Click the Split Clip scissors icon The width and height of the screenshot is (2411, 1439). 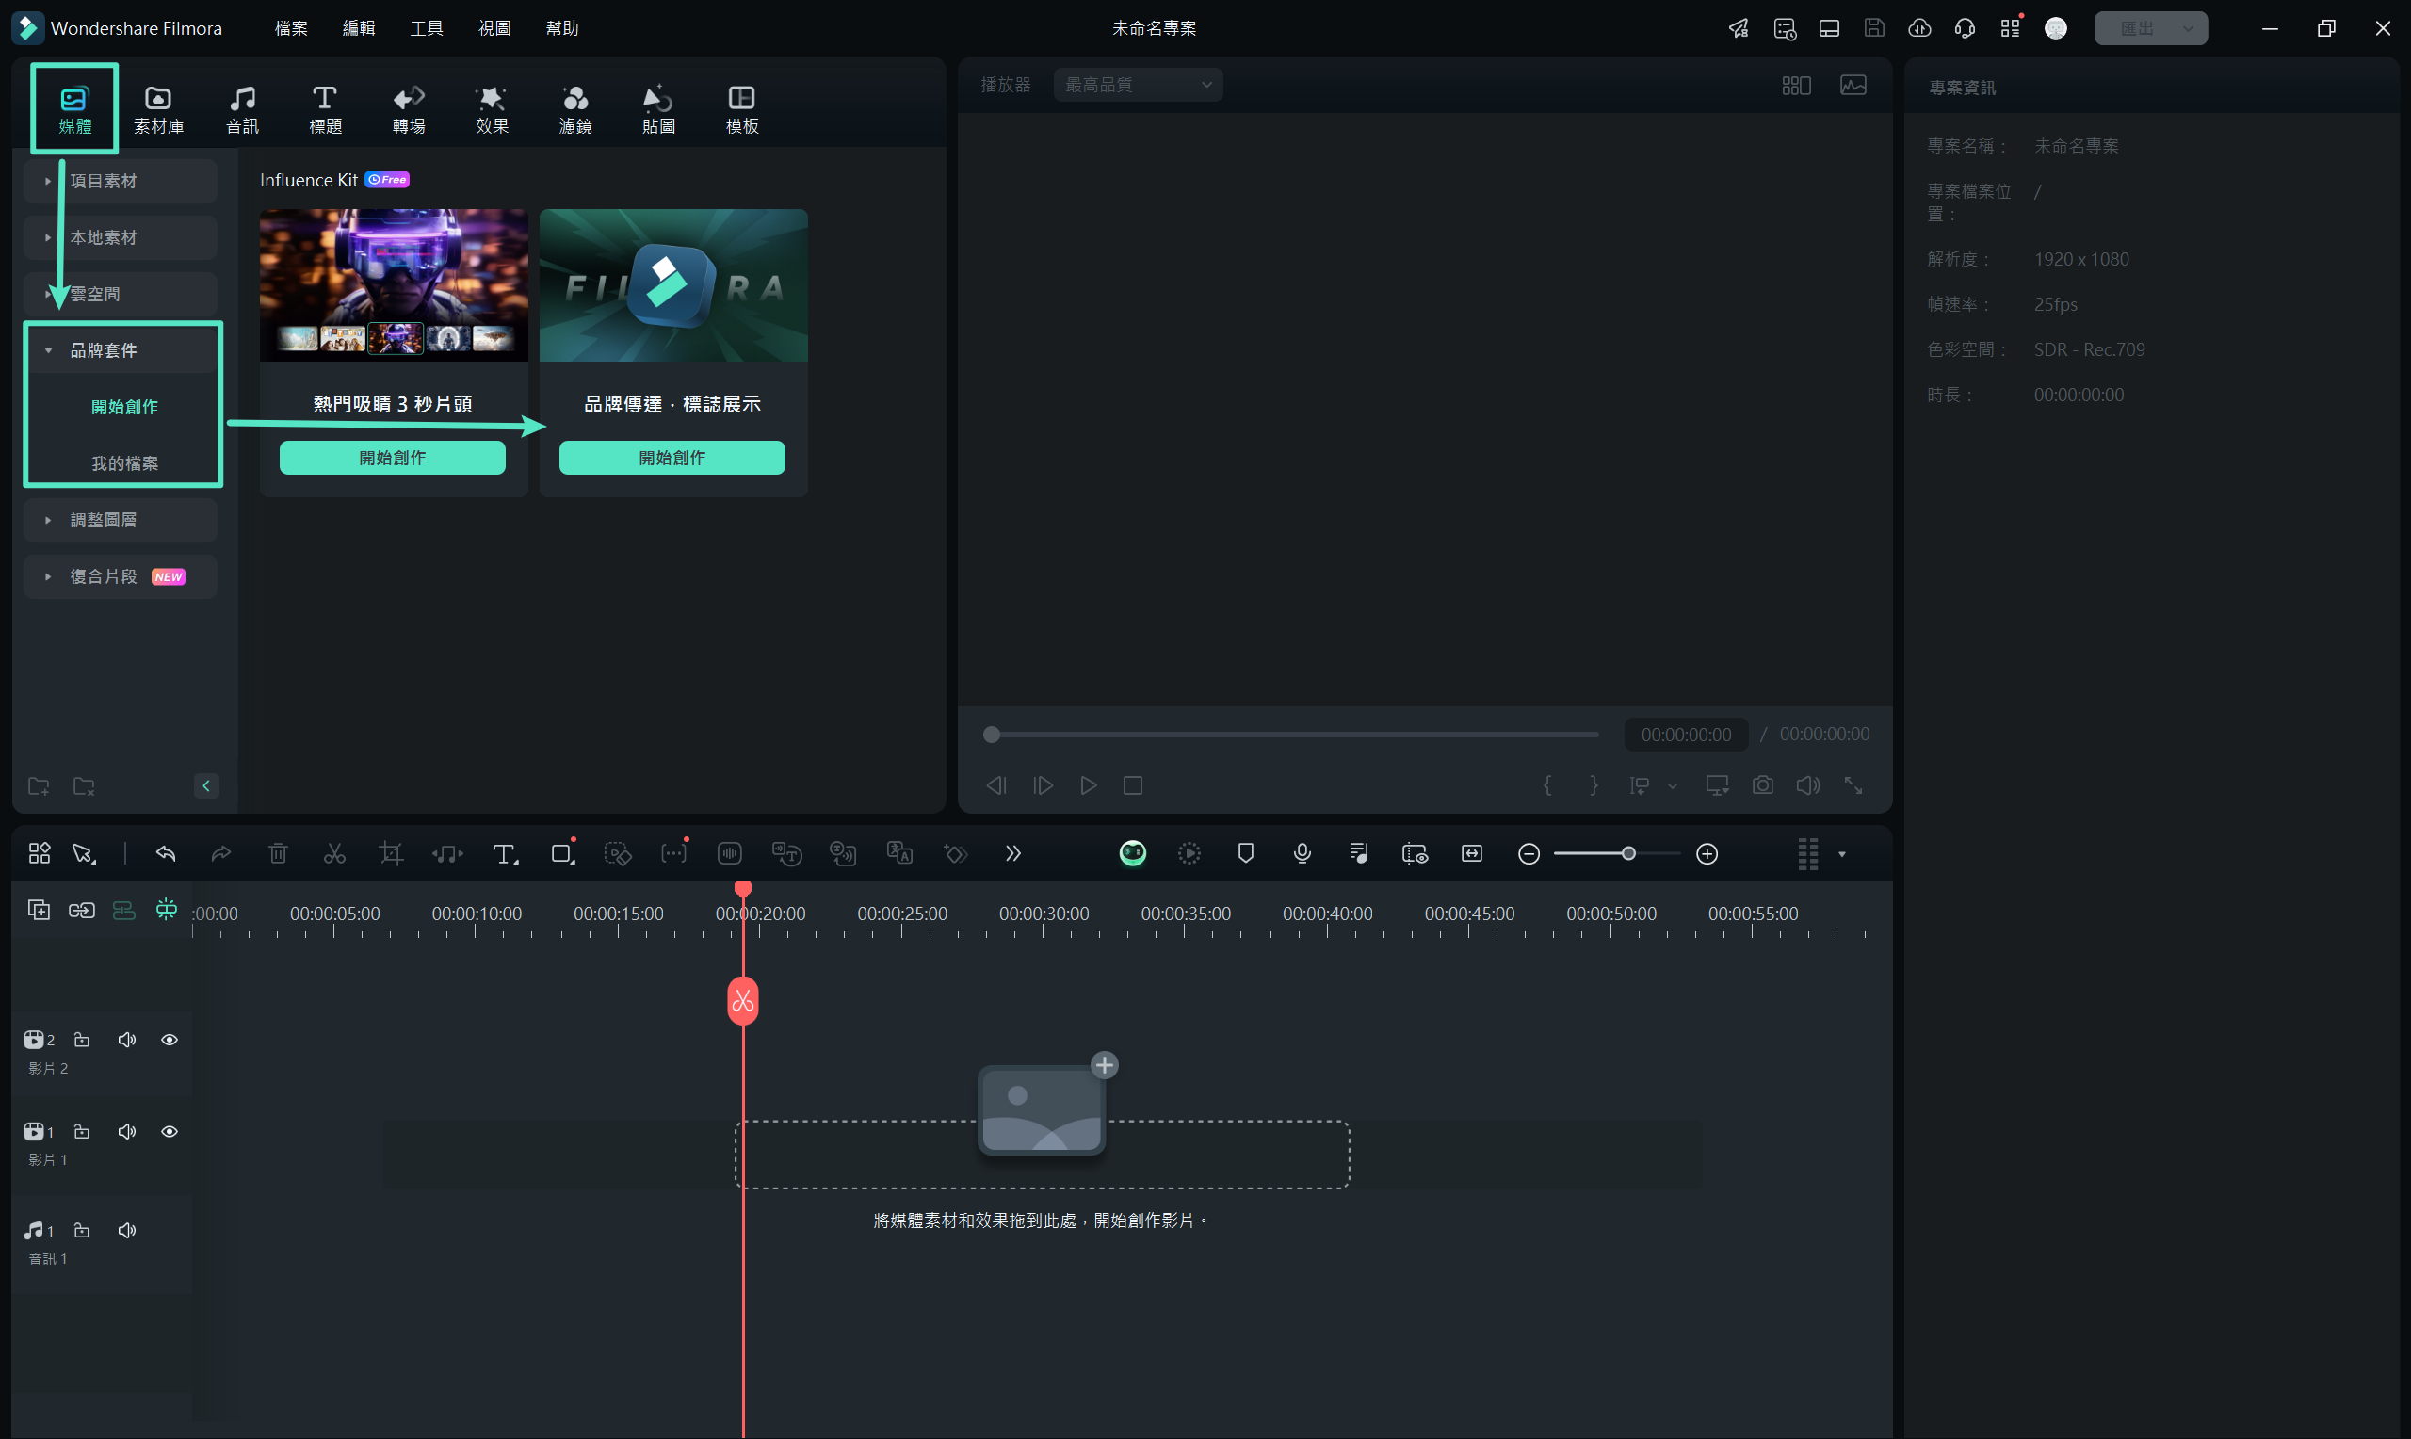[335, 853]
